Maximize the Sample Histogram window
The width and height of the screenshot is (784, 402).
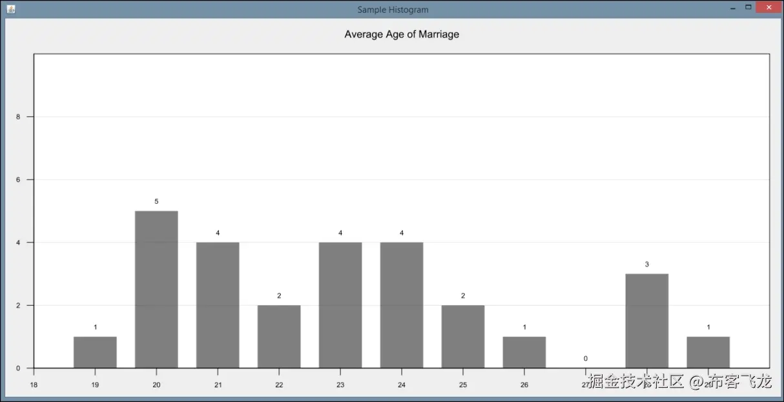(750, 8)
